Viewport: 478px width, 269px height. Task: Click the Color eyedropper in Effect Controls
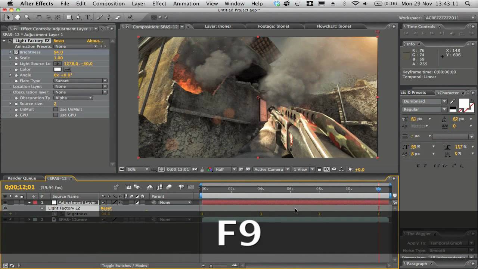coord(67,69)
